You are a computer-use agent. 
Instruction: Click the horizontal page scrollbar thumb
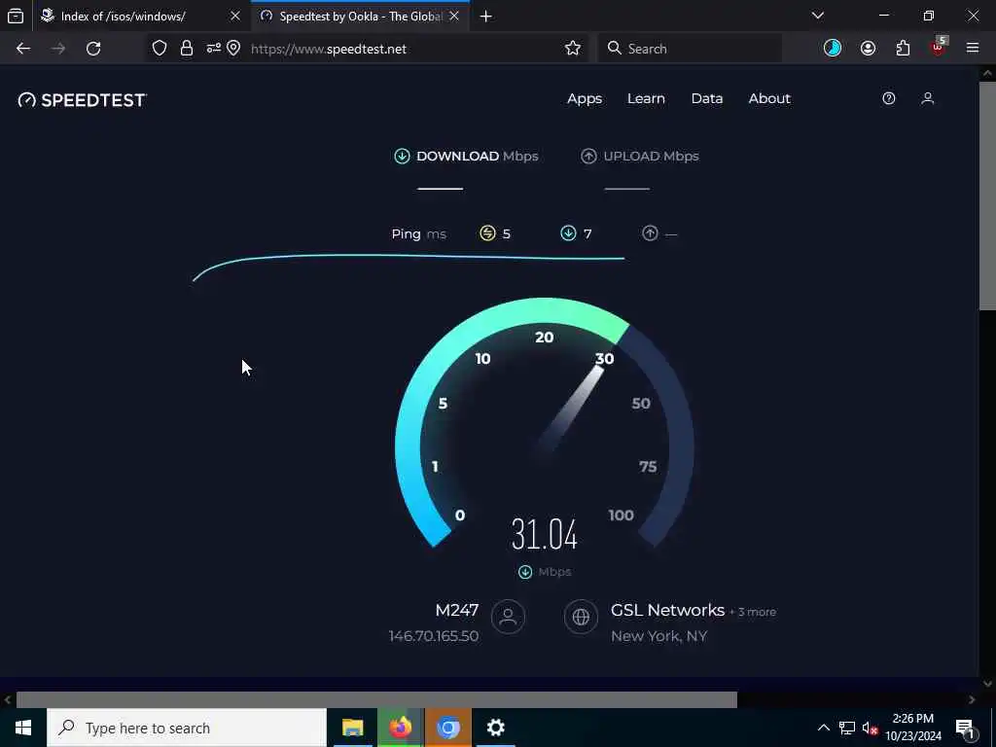[x=376, y=699]
